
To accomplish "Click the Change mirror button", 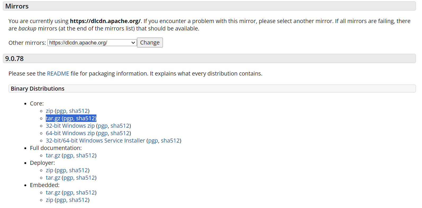I will 150,43.
